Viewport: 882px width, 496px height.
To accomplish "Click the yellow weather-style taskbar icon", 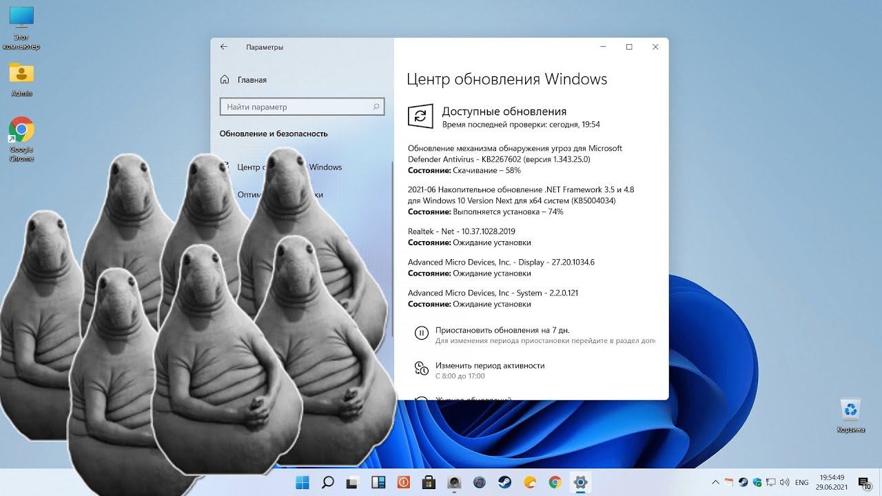I will point(530,482).
